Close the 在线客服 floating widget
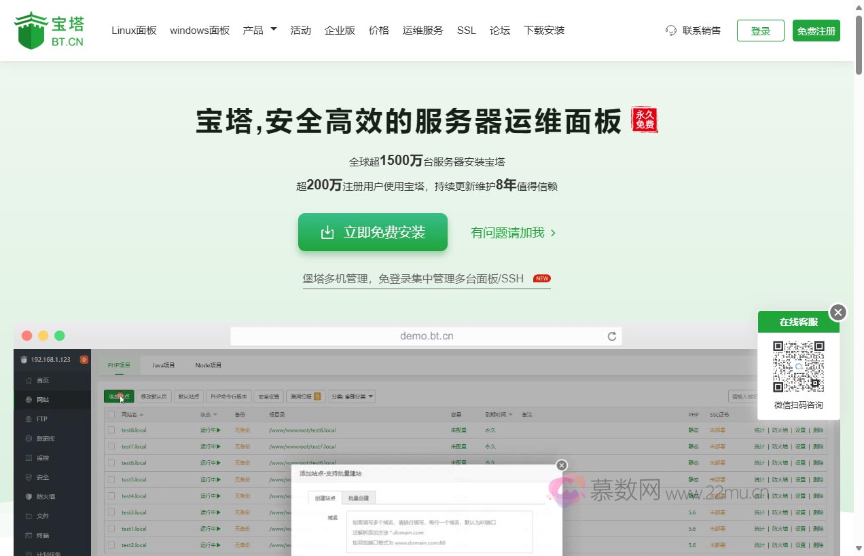The image size is (864, 556). 838,312
